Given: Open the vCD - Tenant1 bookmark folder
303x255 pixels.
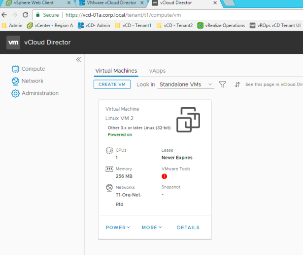Looking at the screenshot, I should tap(133, 26).
